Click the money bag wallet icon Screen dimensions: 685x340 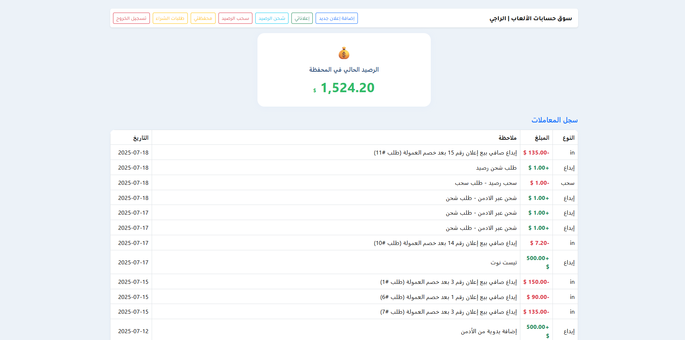pyautogui.click(x=343, y=53)
